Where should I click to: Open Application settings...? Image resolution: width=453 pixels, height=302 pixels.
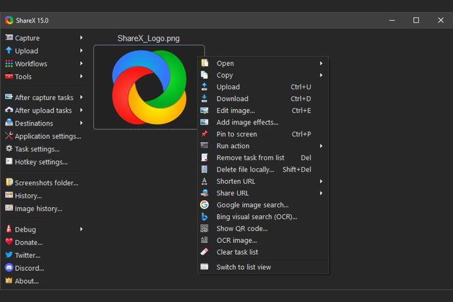(x=48, y=137)
